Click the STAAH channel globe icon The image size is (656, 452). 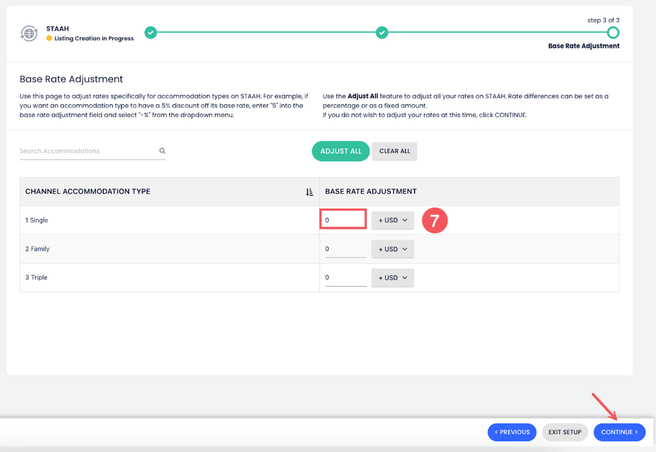(29, 33)
